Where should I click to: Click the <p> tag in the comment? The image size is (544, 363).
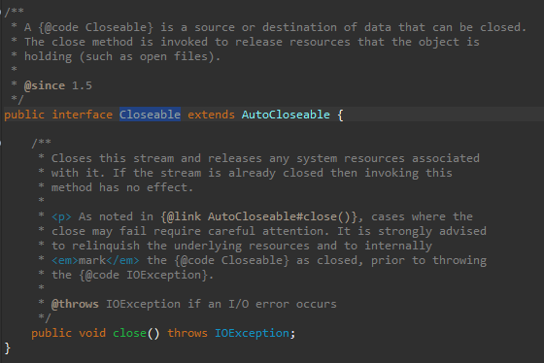click(x=61, y=216)
